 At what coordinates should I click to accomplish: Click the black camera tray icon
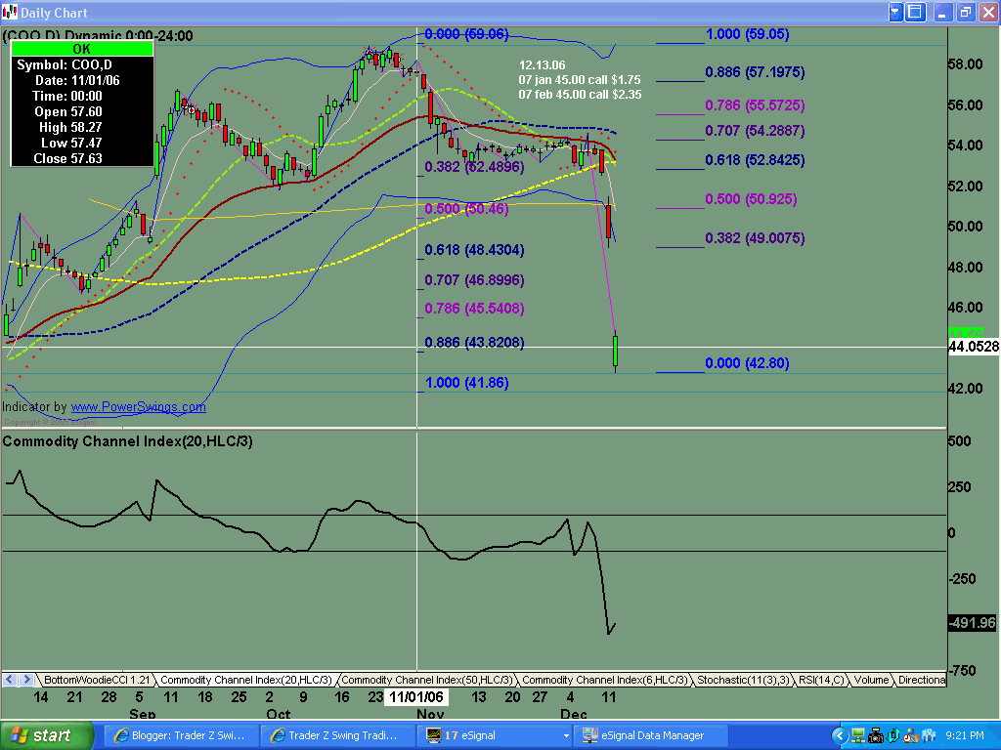876,736
